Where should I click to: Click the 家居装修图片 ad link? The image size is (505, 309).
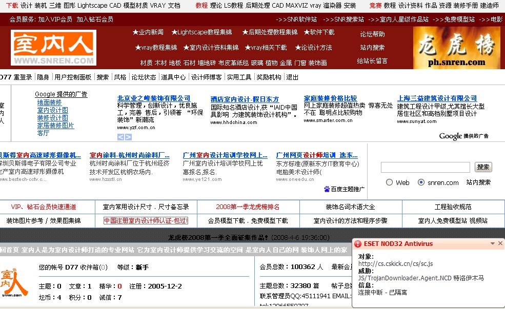[x=55, y=126]
